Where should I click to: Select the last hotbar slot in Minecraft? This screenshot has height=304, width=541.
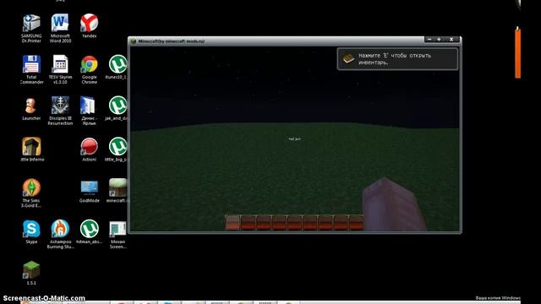point(357,223)
